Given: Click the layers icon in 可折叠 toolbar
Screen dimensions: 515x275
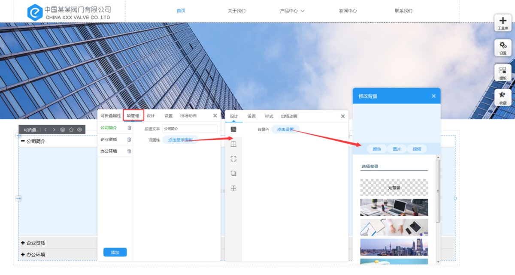Looking at the screenshot, I should (63, 130).
